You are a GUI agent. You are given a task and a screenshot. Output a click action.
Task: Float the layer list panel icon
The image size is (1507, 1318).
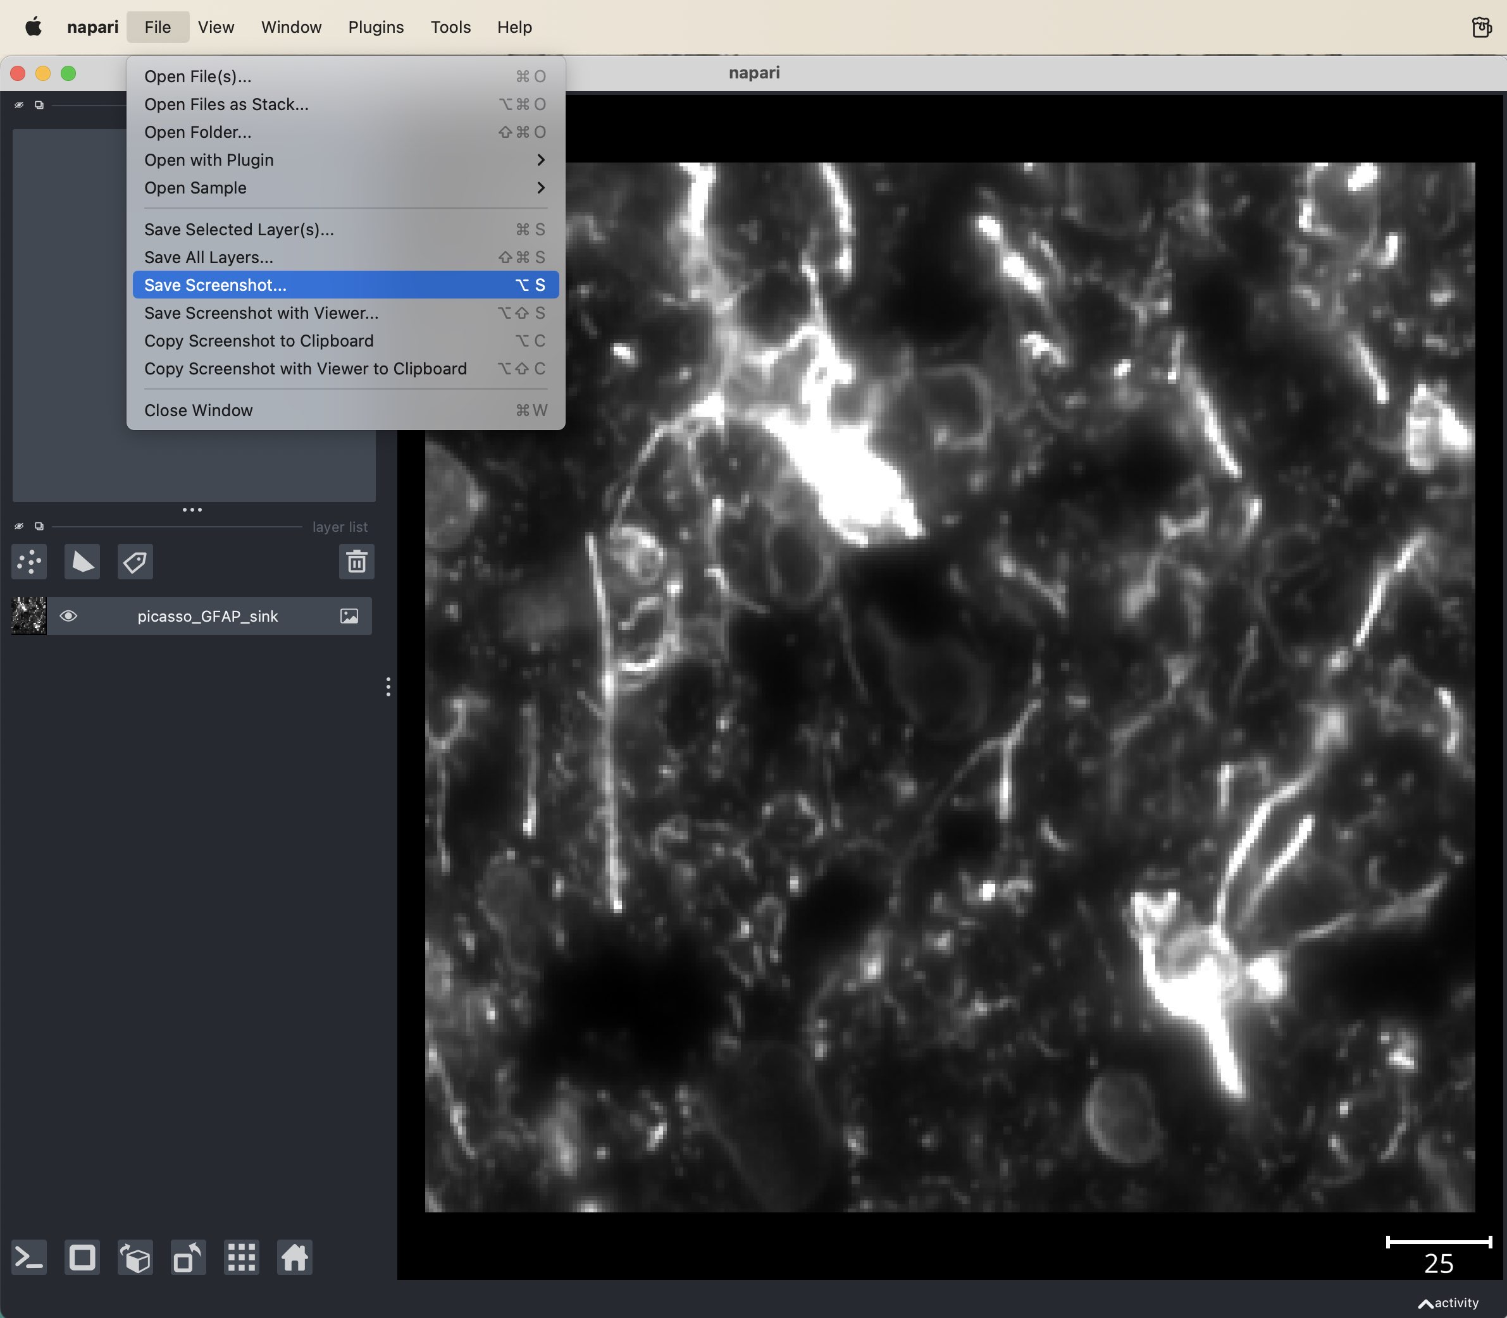(x=39, y=527)
